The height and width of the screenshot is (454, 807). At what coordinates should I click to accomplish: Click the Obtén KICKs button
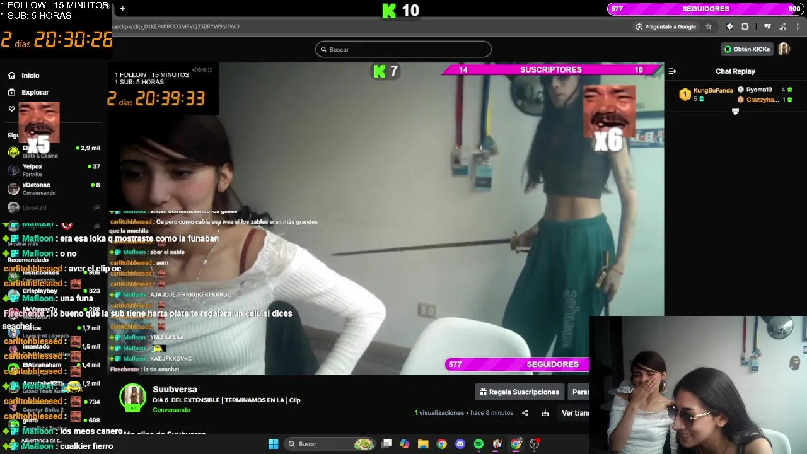747,49
